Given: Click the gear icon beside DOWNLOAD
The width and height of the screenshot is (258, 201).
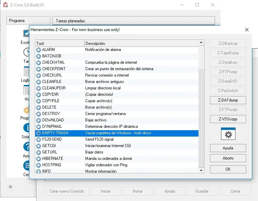Looking at the screenshot, I should click(x=38, y=120).
